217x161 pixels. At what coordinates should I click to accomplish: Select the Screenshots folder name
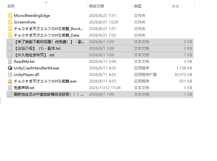click(25, 22)
